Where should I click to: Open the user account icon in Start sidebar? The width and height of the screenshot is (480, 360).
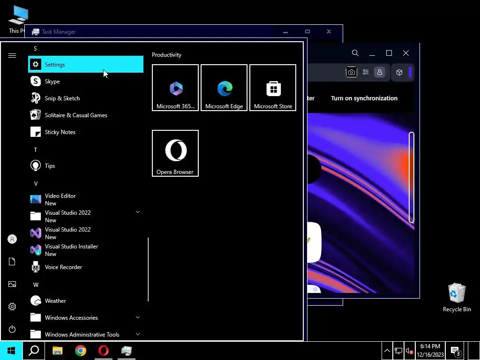coord(12,239)
